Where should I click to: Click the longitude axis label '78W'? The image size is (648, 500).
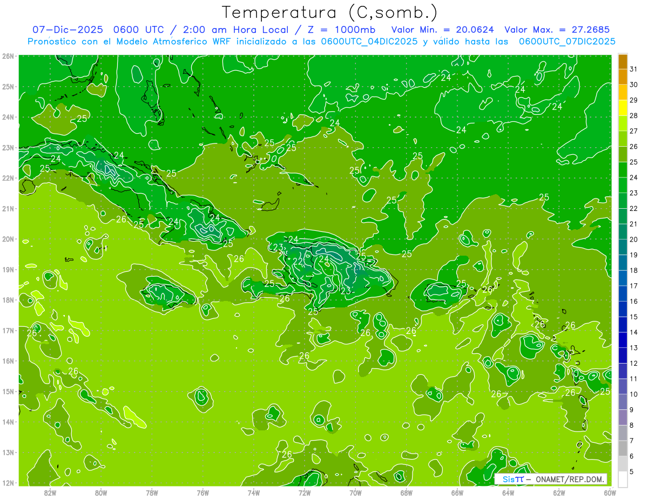point(152,492)
